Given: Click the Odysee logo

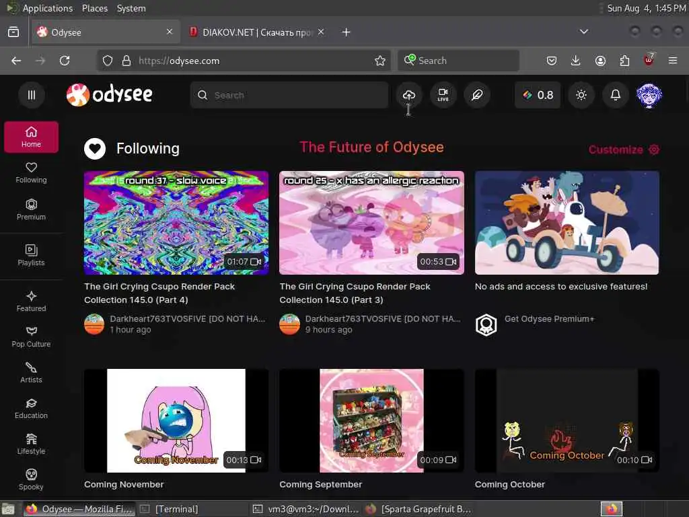Looking at the screenshot, I should click(110, 94).
